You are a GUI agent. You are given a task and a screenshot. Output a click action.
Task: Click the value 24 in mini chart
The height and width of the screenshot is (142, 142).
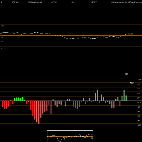pos(91,138)
